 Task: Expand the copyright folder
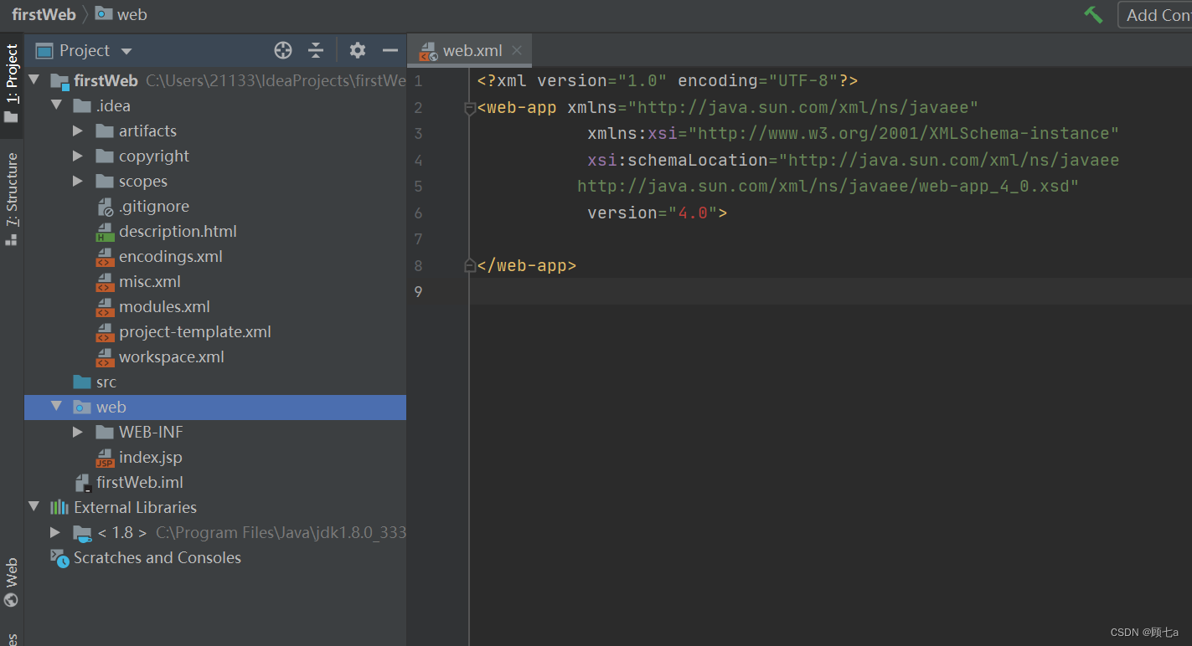pyautogui.click(x=78, y=156)
